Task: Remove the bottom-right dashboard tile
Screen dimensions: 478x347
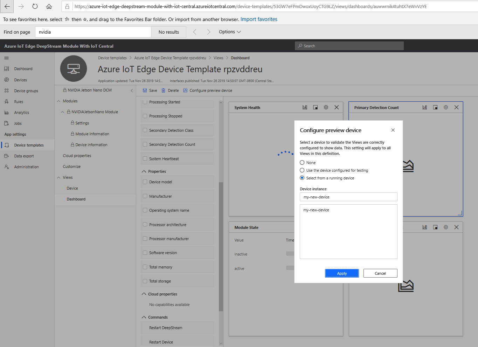Action: click(x=456, y=227)
